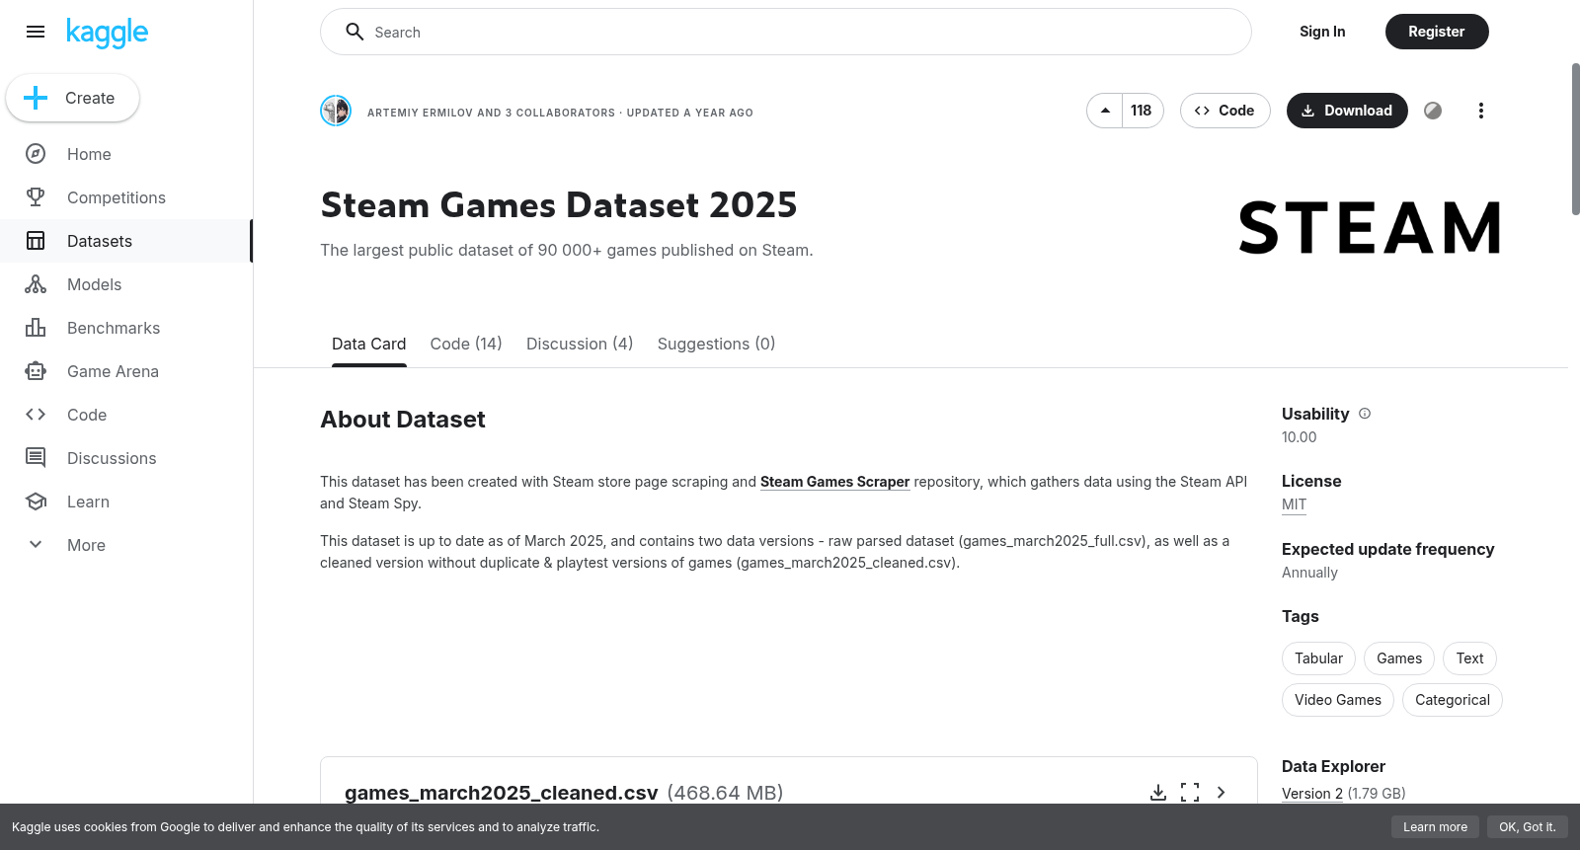Select the Categorical tag
The height and width of the screenshot is (850, 1580).
1453,700
